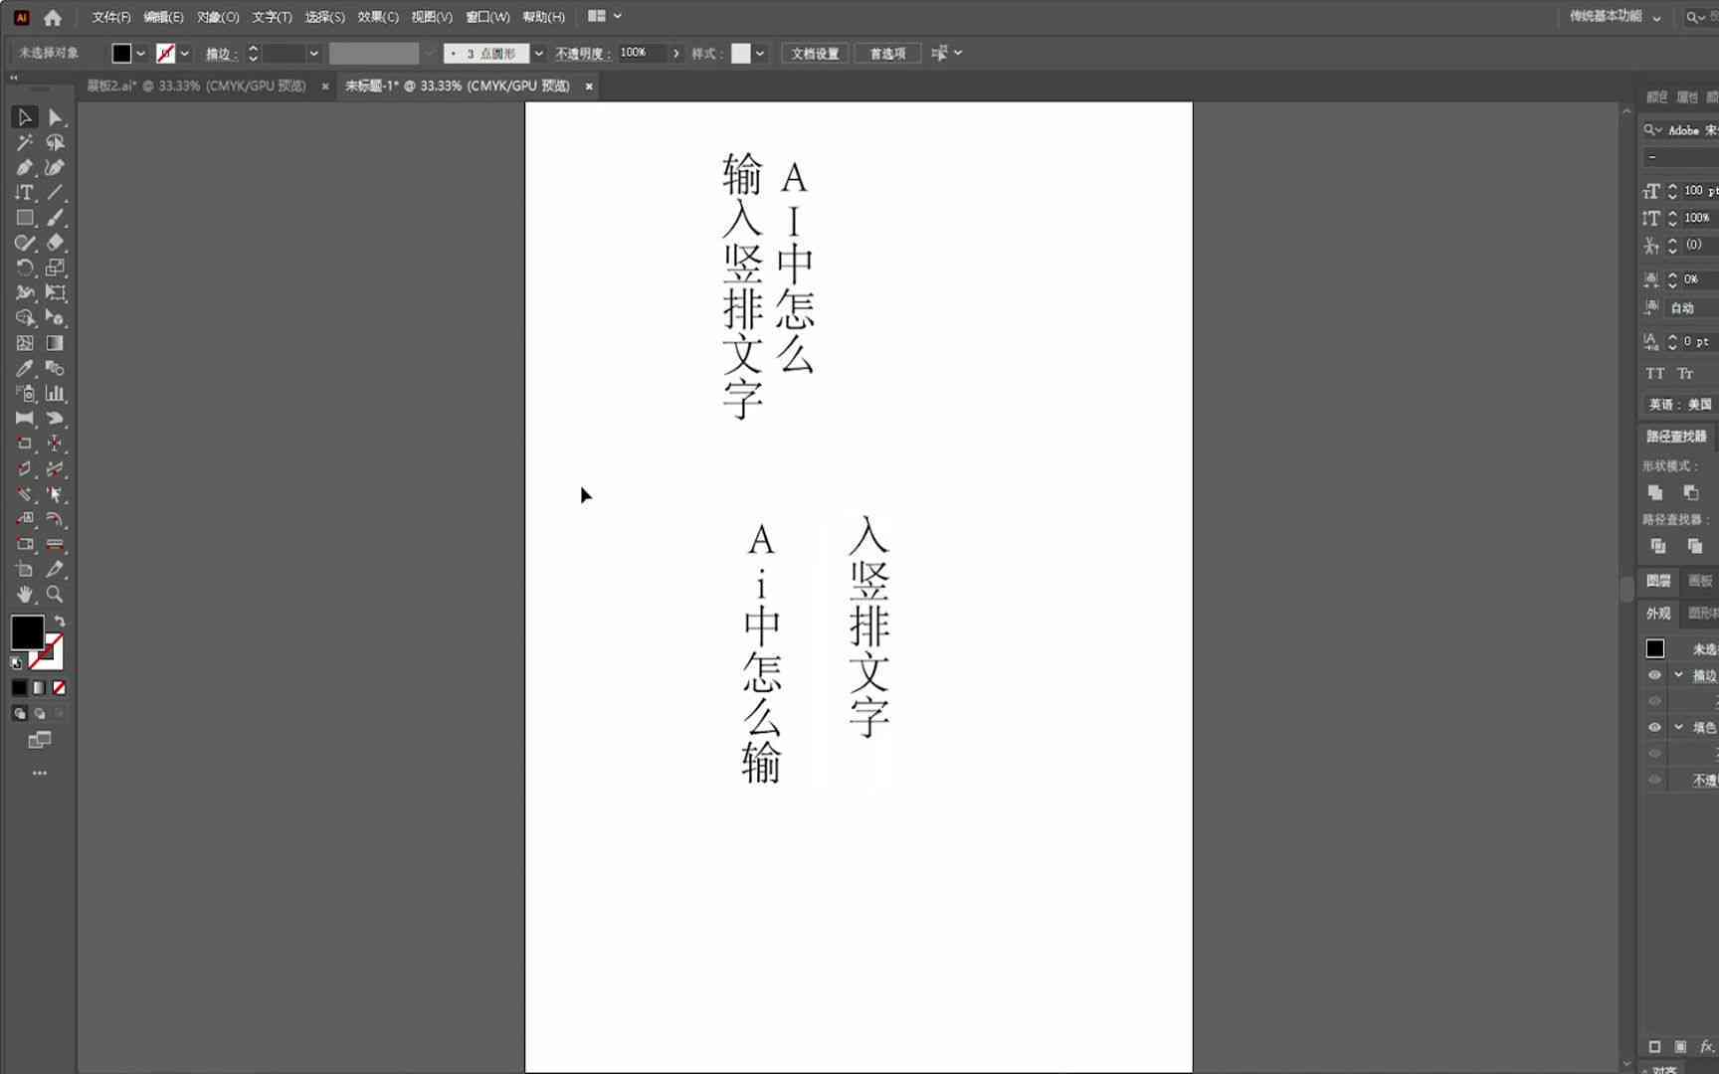Select the Curvature tool
Viewport: 1719px width, 1074px height.
point(56,167)
